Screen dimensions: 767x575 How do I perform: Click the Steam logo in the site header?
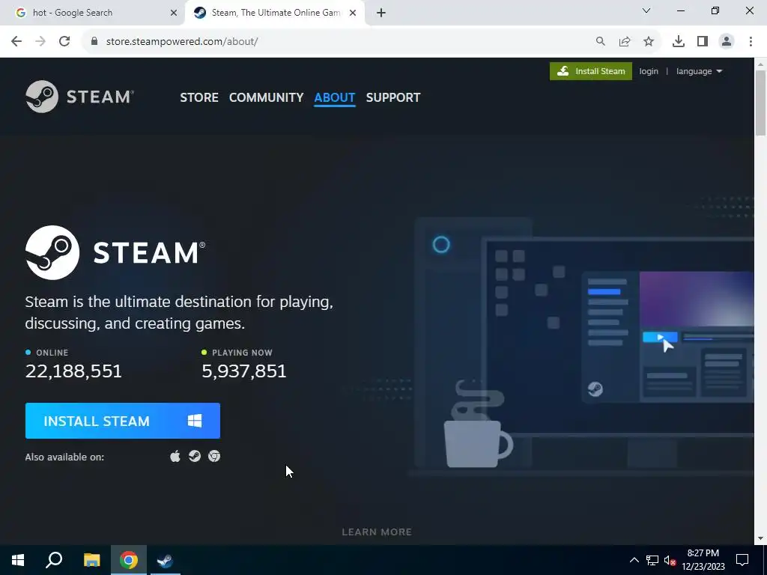[79, 97]
